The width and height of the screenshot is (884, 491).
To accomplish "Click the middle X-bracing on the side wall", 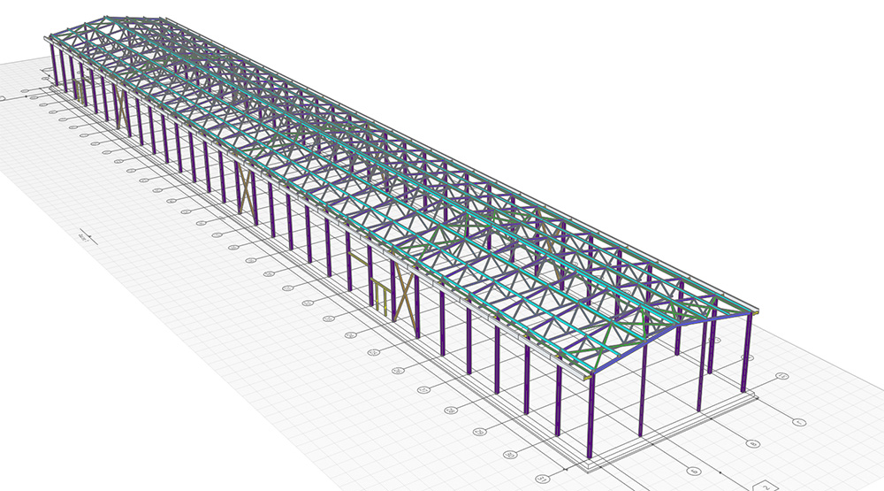I will coord(247,188).
